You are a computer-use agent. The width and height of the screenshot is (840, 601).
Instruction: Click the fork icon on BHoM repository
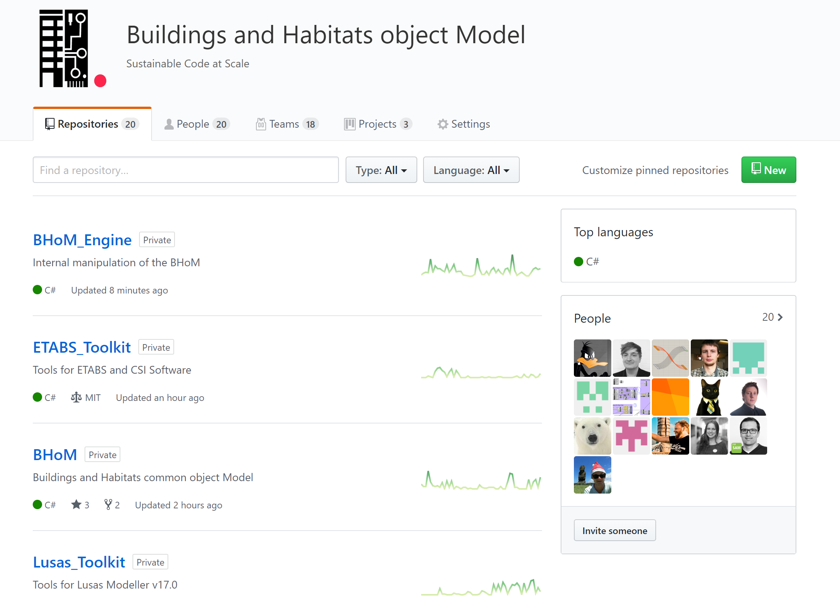[x=108, y=504]
